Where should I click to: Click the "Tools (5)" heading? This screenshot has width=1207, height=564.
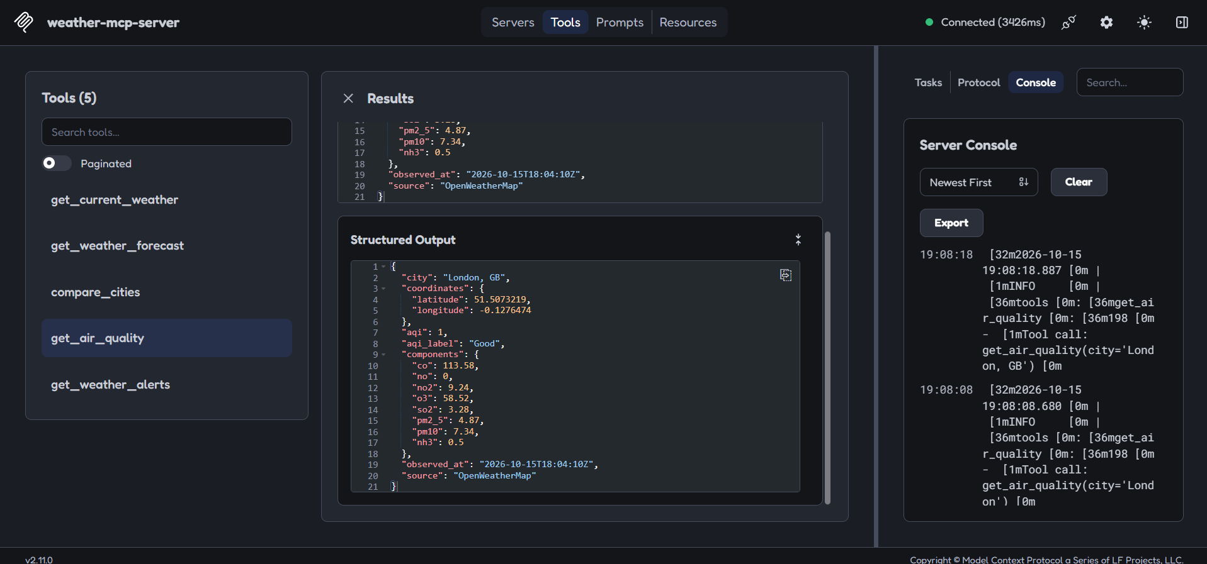click(69, 98)
